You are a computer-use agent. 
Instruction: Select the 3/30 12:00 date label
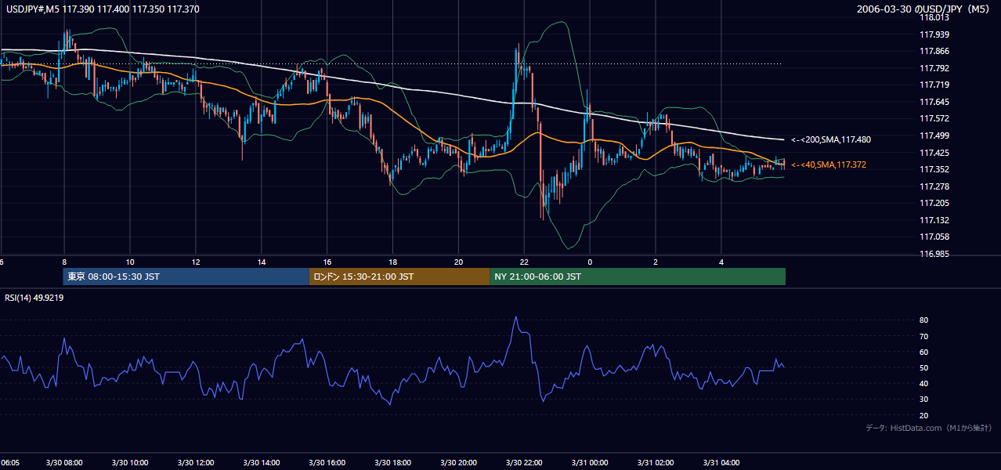[196, 462]
